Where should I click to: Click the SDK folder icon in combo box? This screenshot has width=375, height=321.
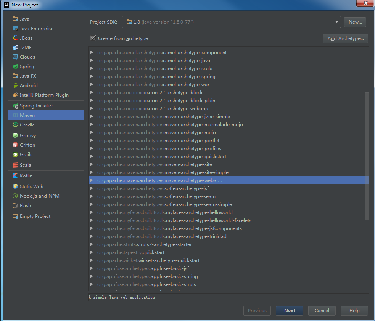coord(129,22)
